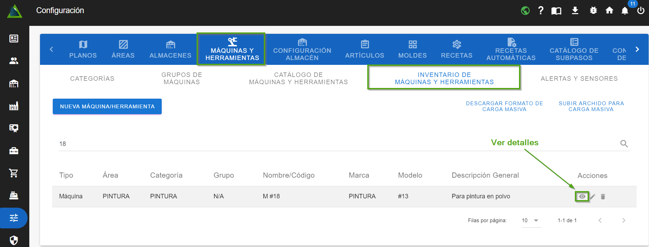Open the shopping cart sidebar icon
This screenshot has height=247, width=649.
coord(14,173)
